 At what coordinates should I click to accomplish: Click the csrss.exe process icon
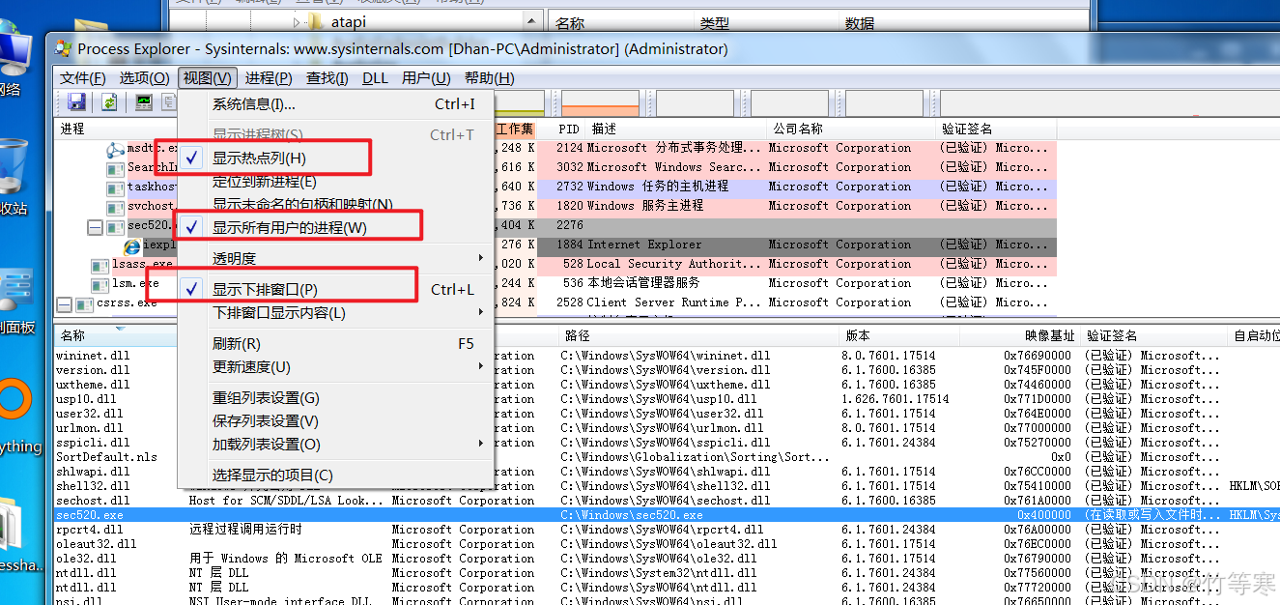(x=85, y=303)
